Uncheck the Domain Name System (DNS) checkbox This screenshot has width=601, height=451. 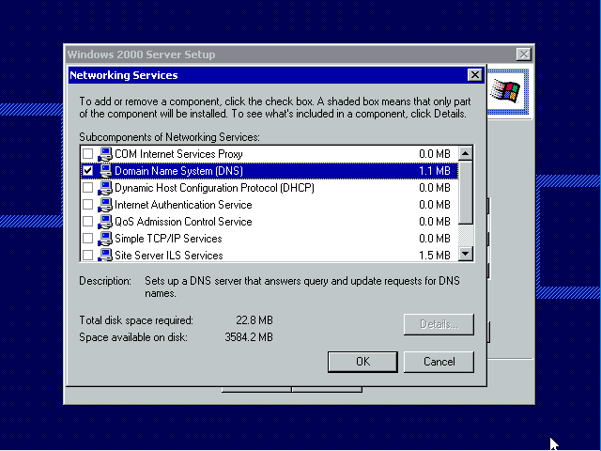tap(88, 171)
